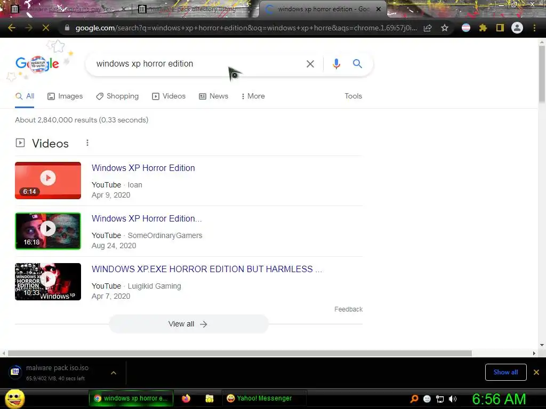
Task: Click the scrollbar down arrow
Action: [x=542, y=345]
